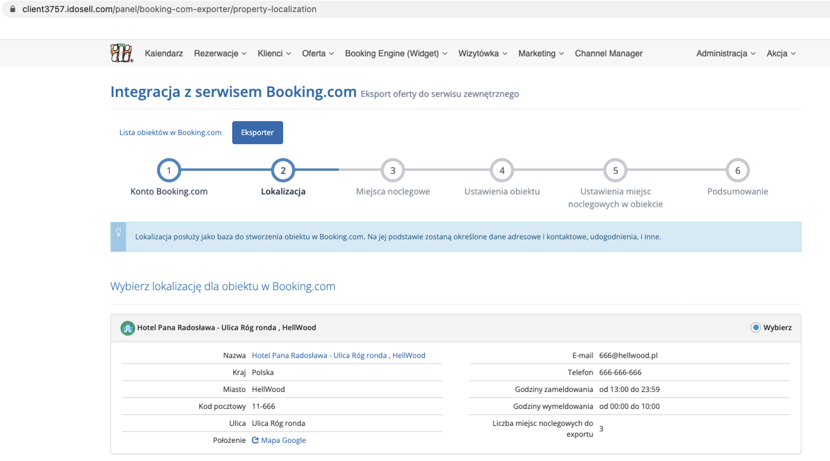Click the Eksporter button
Screen dimensions: 830x461
click(x=257, y=133)
